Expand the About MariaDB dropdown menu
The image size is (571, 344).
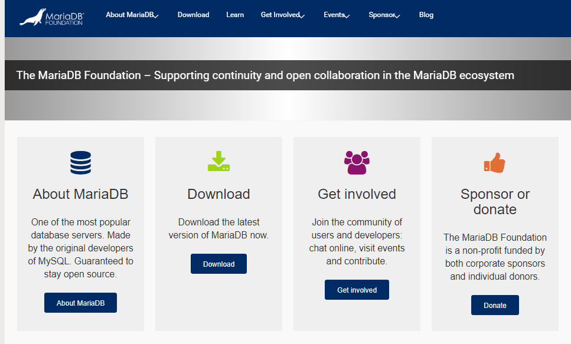[132, 15]
